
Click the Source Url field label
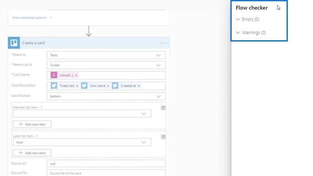point(19,163)
